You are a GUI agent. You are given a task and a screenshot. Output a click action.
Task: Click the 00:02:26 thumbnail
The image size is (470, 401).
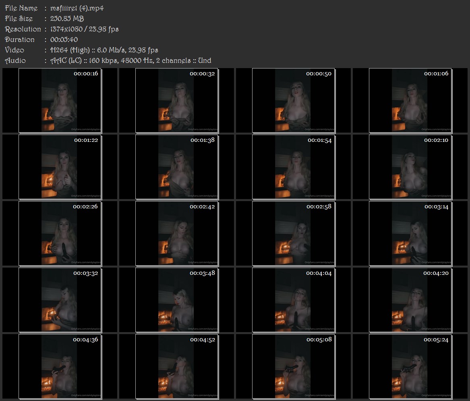(60, 233)
